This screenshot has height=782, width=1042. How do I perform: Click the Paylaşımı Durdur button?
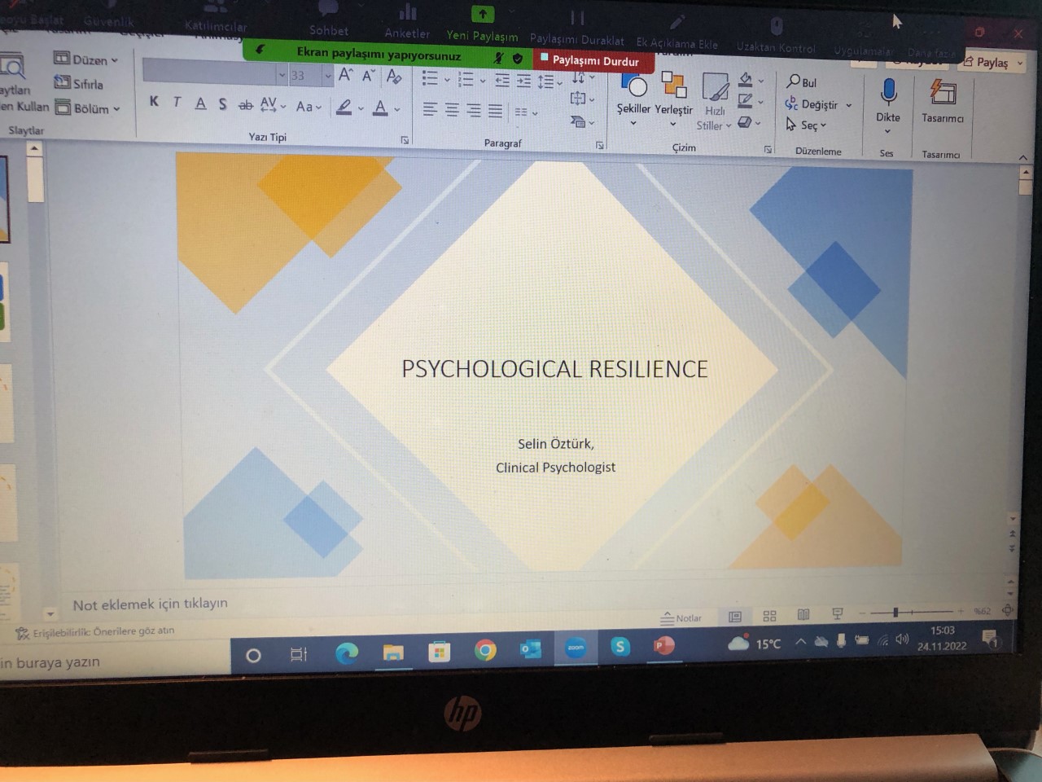pyautogui.click(x=593, y=60)
